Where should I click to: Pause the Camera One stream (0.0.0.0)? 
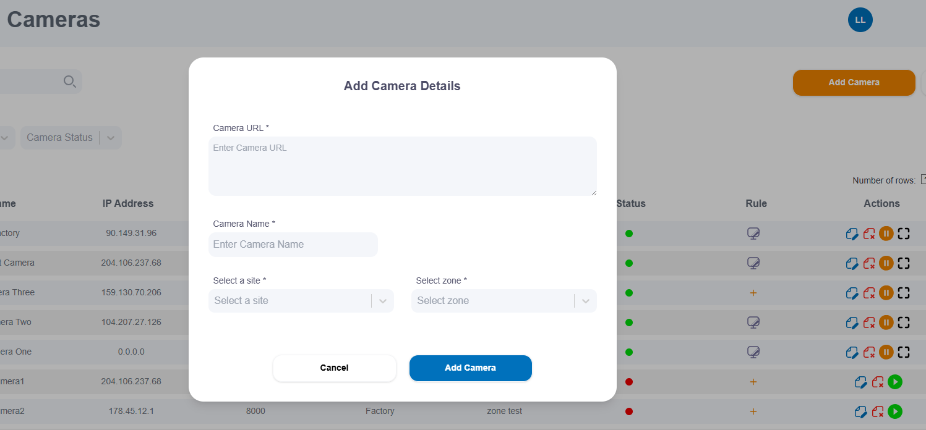coord(886,352)
